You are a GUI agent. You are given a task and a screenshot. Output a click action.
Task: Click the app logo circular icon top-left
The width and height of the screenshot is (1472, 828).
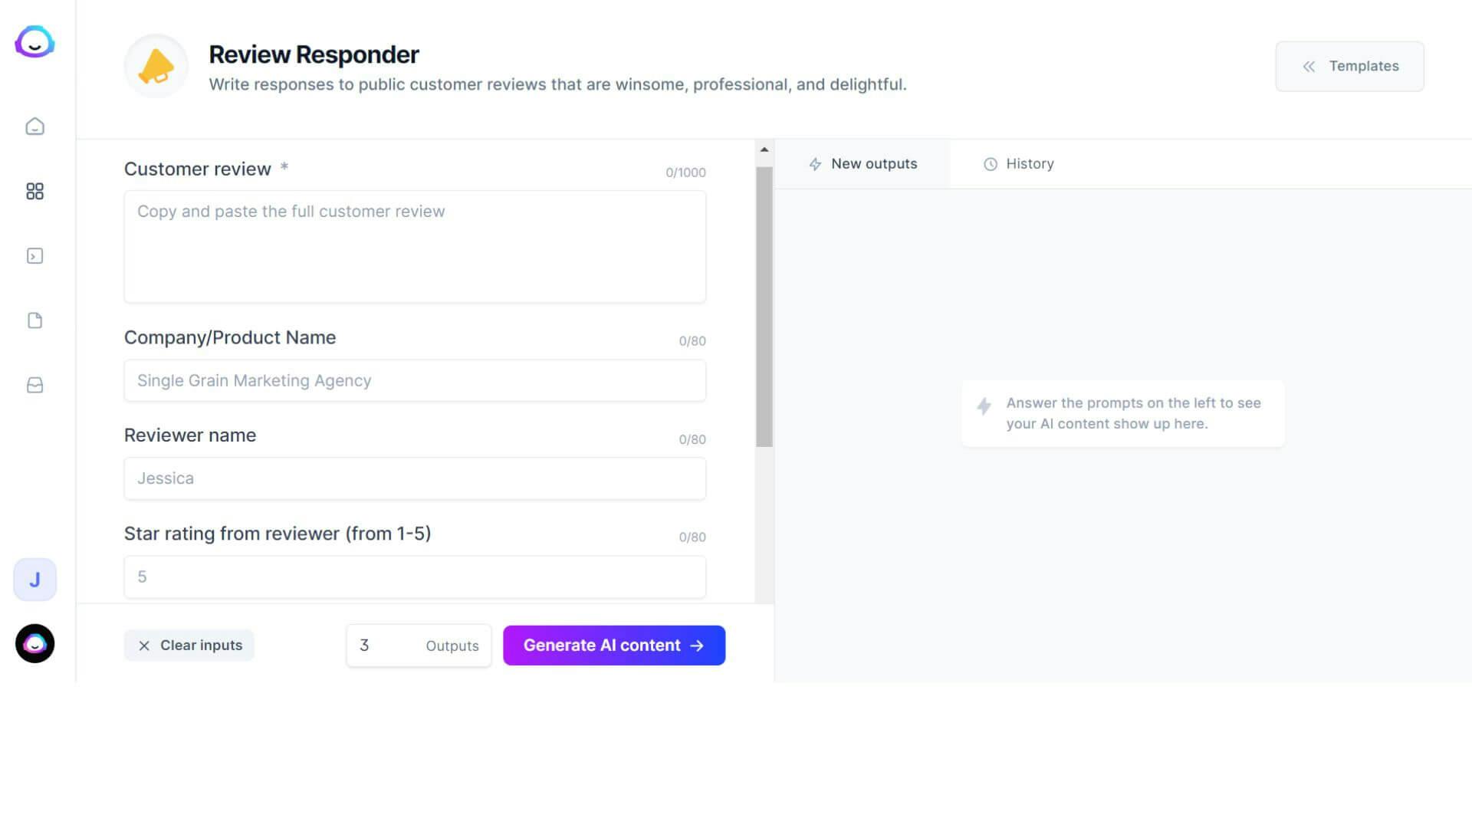click(x=34, y=41)
